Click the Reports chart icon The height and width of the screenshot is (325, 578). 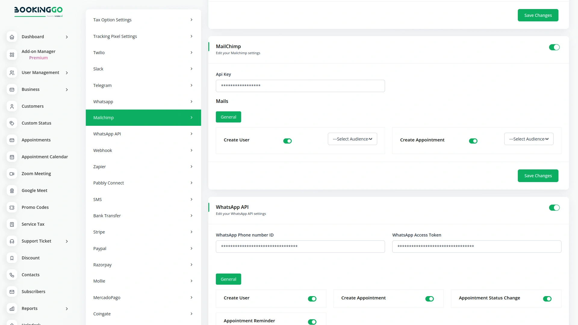point(12,308)
